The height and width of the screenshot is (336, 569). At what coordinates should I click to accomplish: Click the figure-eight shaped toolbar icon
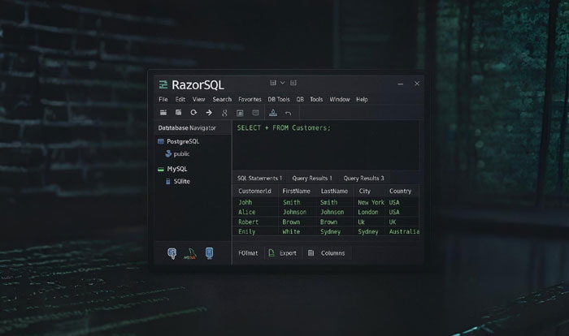point(224,113)
